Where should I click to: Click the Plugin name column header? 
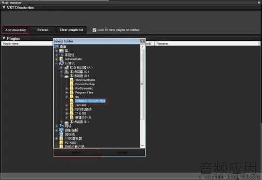tap(27, 44)
